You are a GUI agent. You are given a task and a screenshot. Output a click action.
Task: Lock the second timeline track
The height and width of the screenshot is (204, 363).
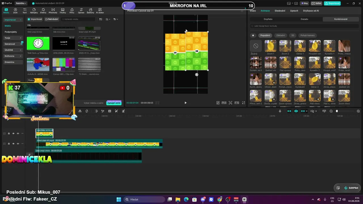point(9,144)
